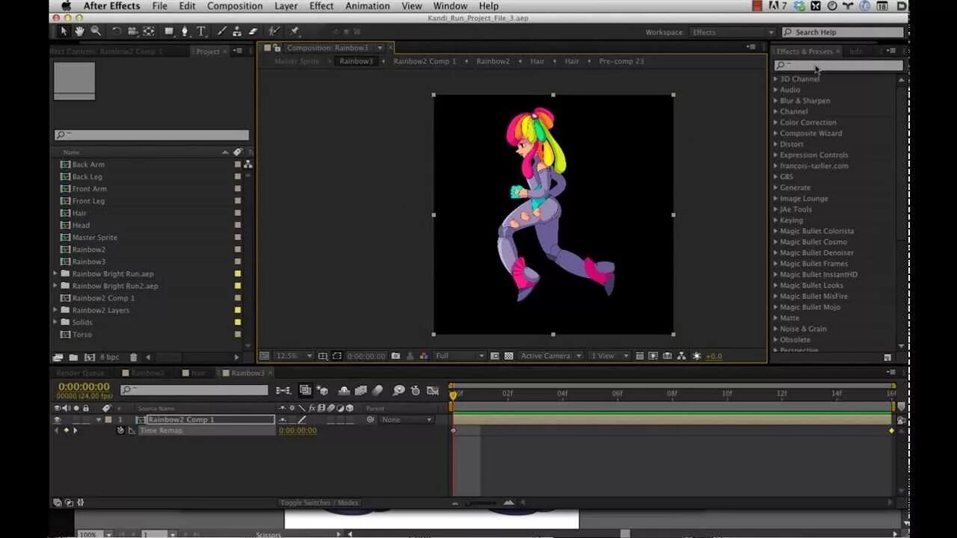Screen dimensions: 957x538
Task: Click Toggle Switches / Modes button
Action: 319,503
